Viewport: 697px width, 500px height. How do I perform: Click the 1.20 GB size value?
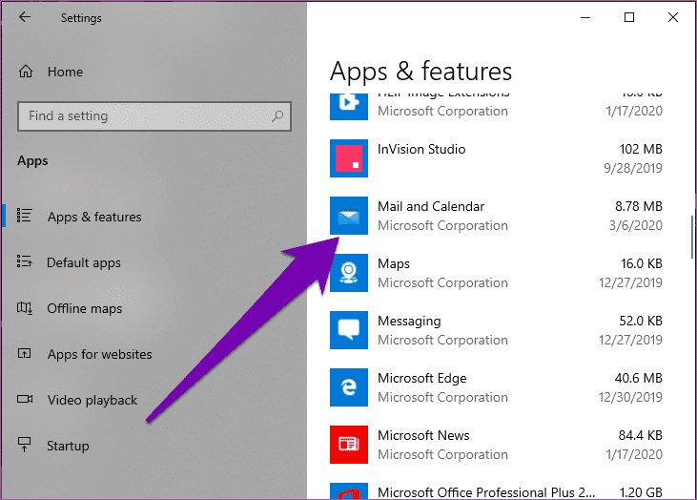point(641,492)
